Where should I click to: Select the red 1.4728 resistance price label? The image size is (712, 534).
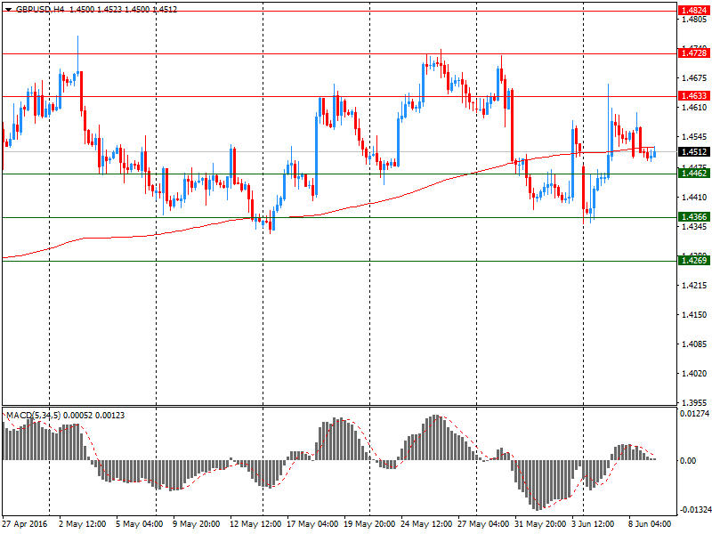(692, 53)
